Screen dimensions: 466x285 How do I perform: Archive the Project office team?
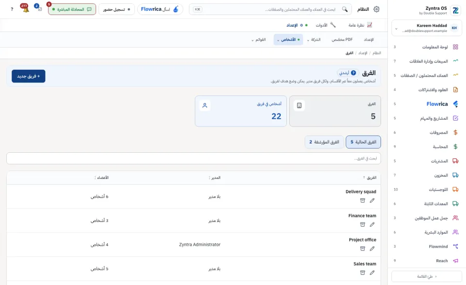(363, 249)
